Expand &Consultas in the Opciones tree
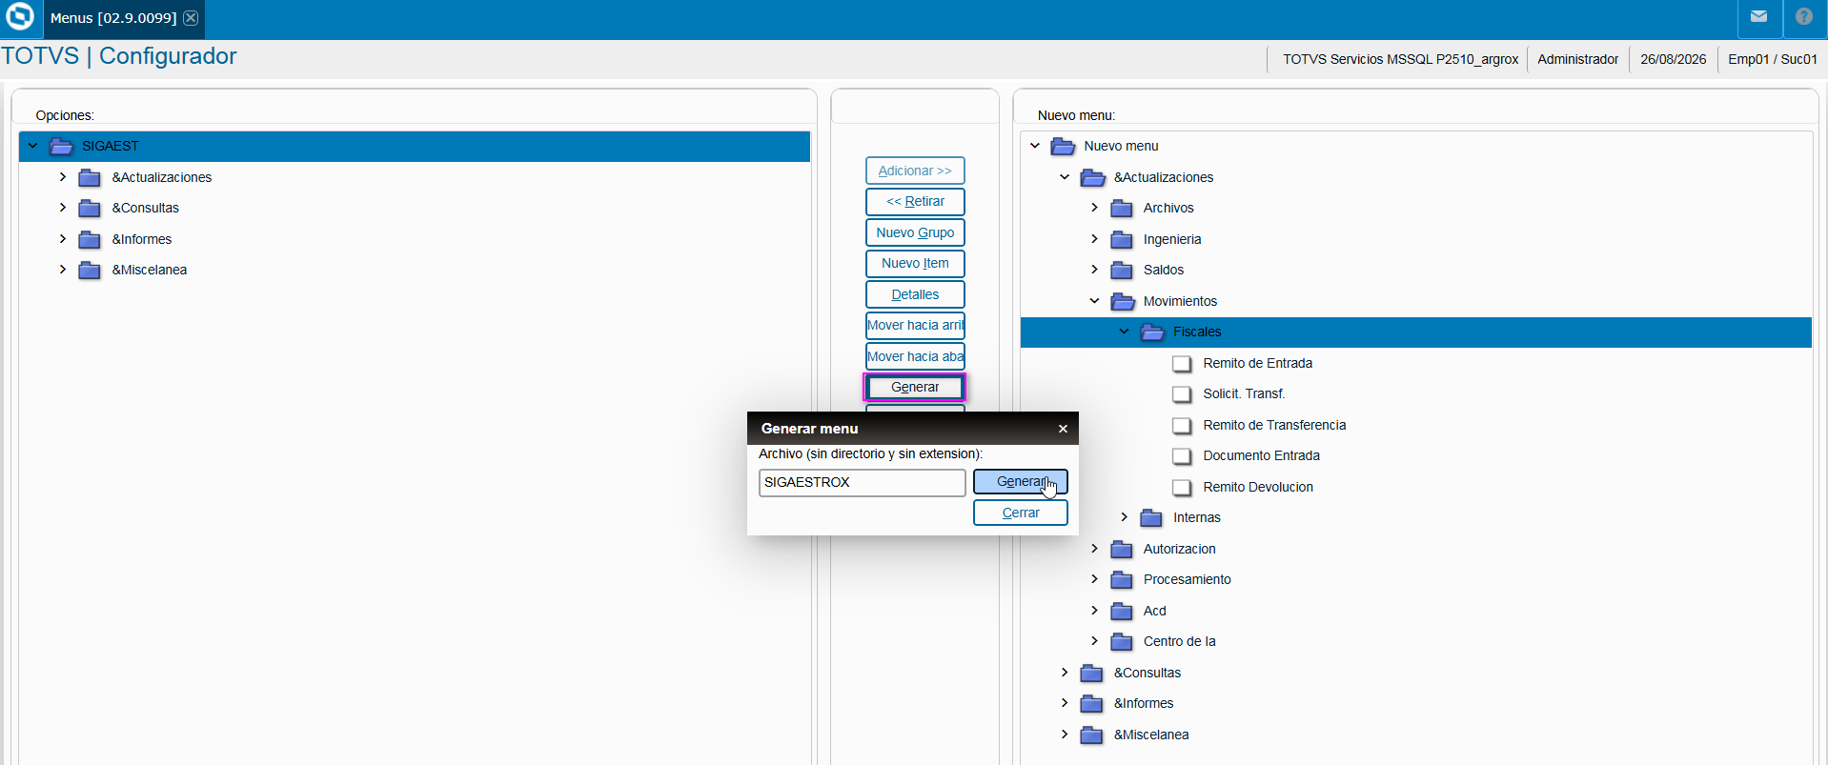 click(x=63, y=208)
